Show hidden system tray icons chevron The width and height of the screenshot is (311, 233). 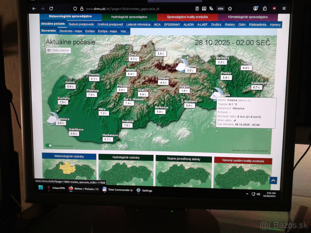tap(247, 194)
